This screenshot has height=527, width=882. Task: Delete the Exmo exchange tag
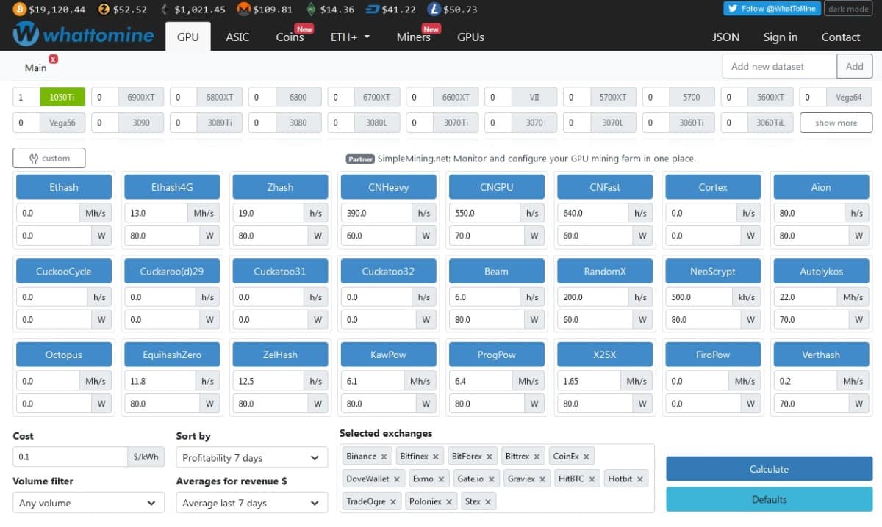441,479
